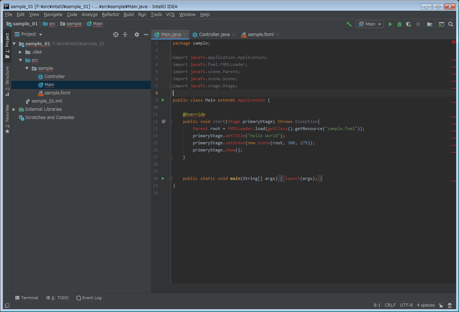Open the Refactor menu
The width and height of the screenshot is (459, 312).
(110, 15)
